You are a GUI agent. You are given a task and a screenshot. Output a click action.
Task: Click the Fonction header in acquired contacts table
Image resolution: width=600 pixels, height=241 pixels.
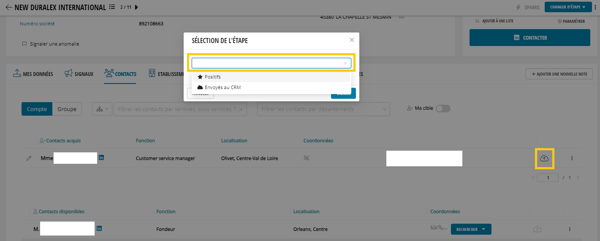[x=145, y=141]
